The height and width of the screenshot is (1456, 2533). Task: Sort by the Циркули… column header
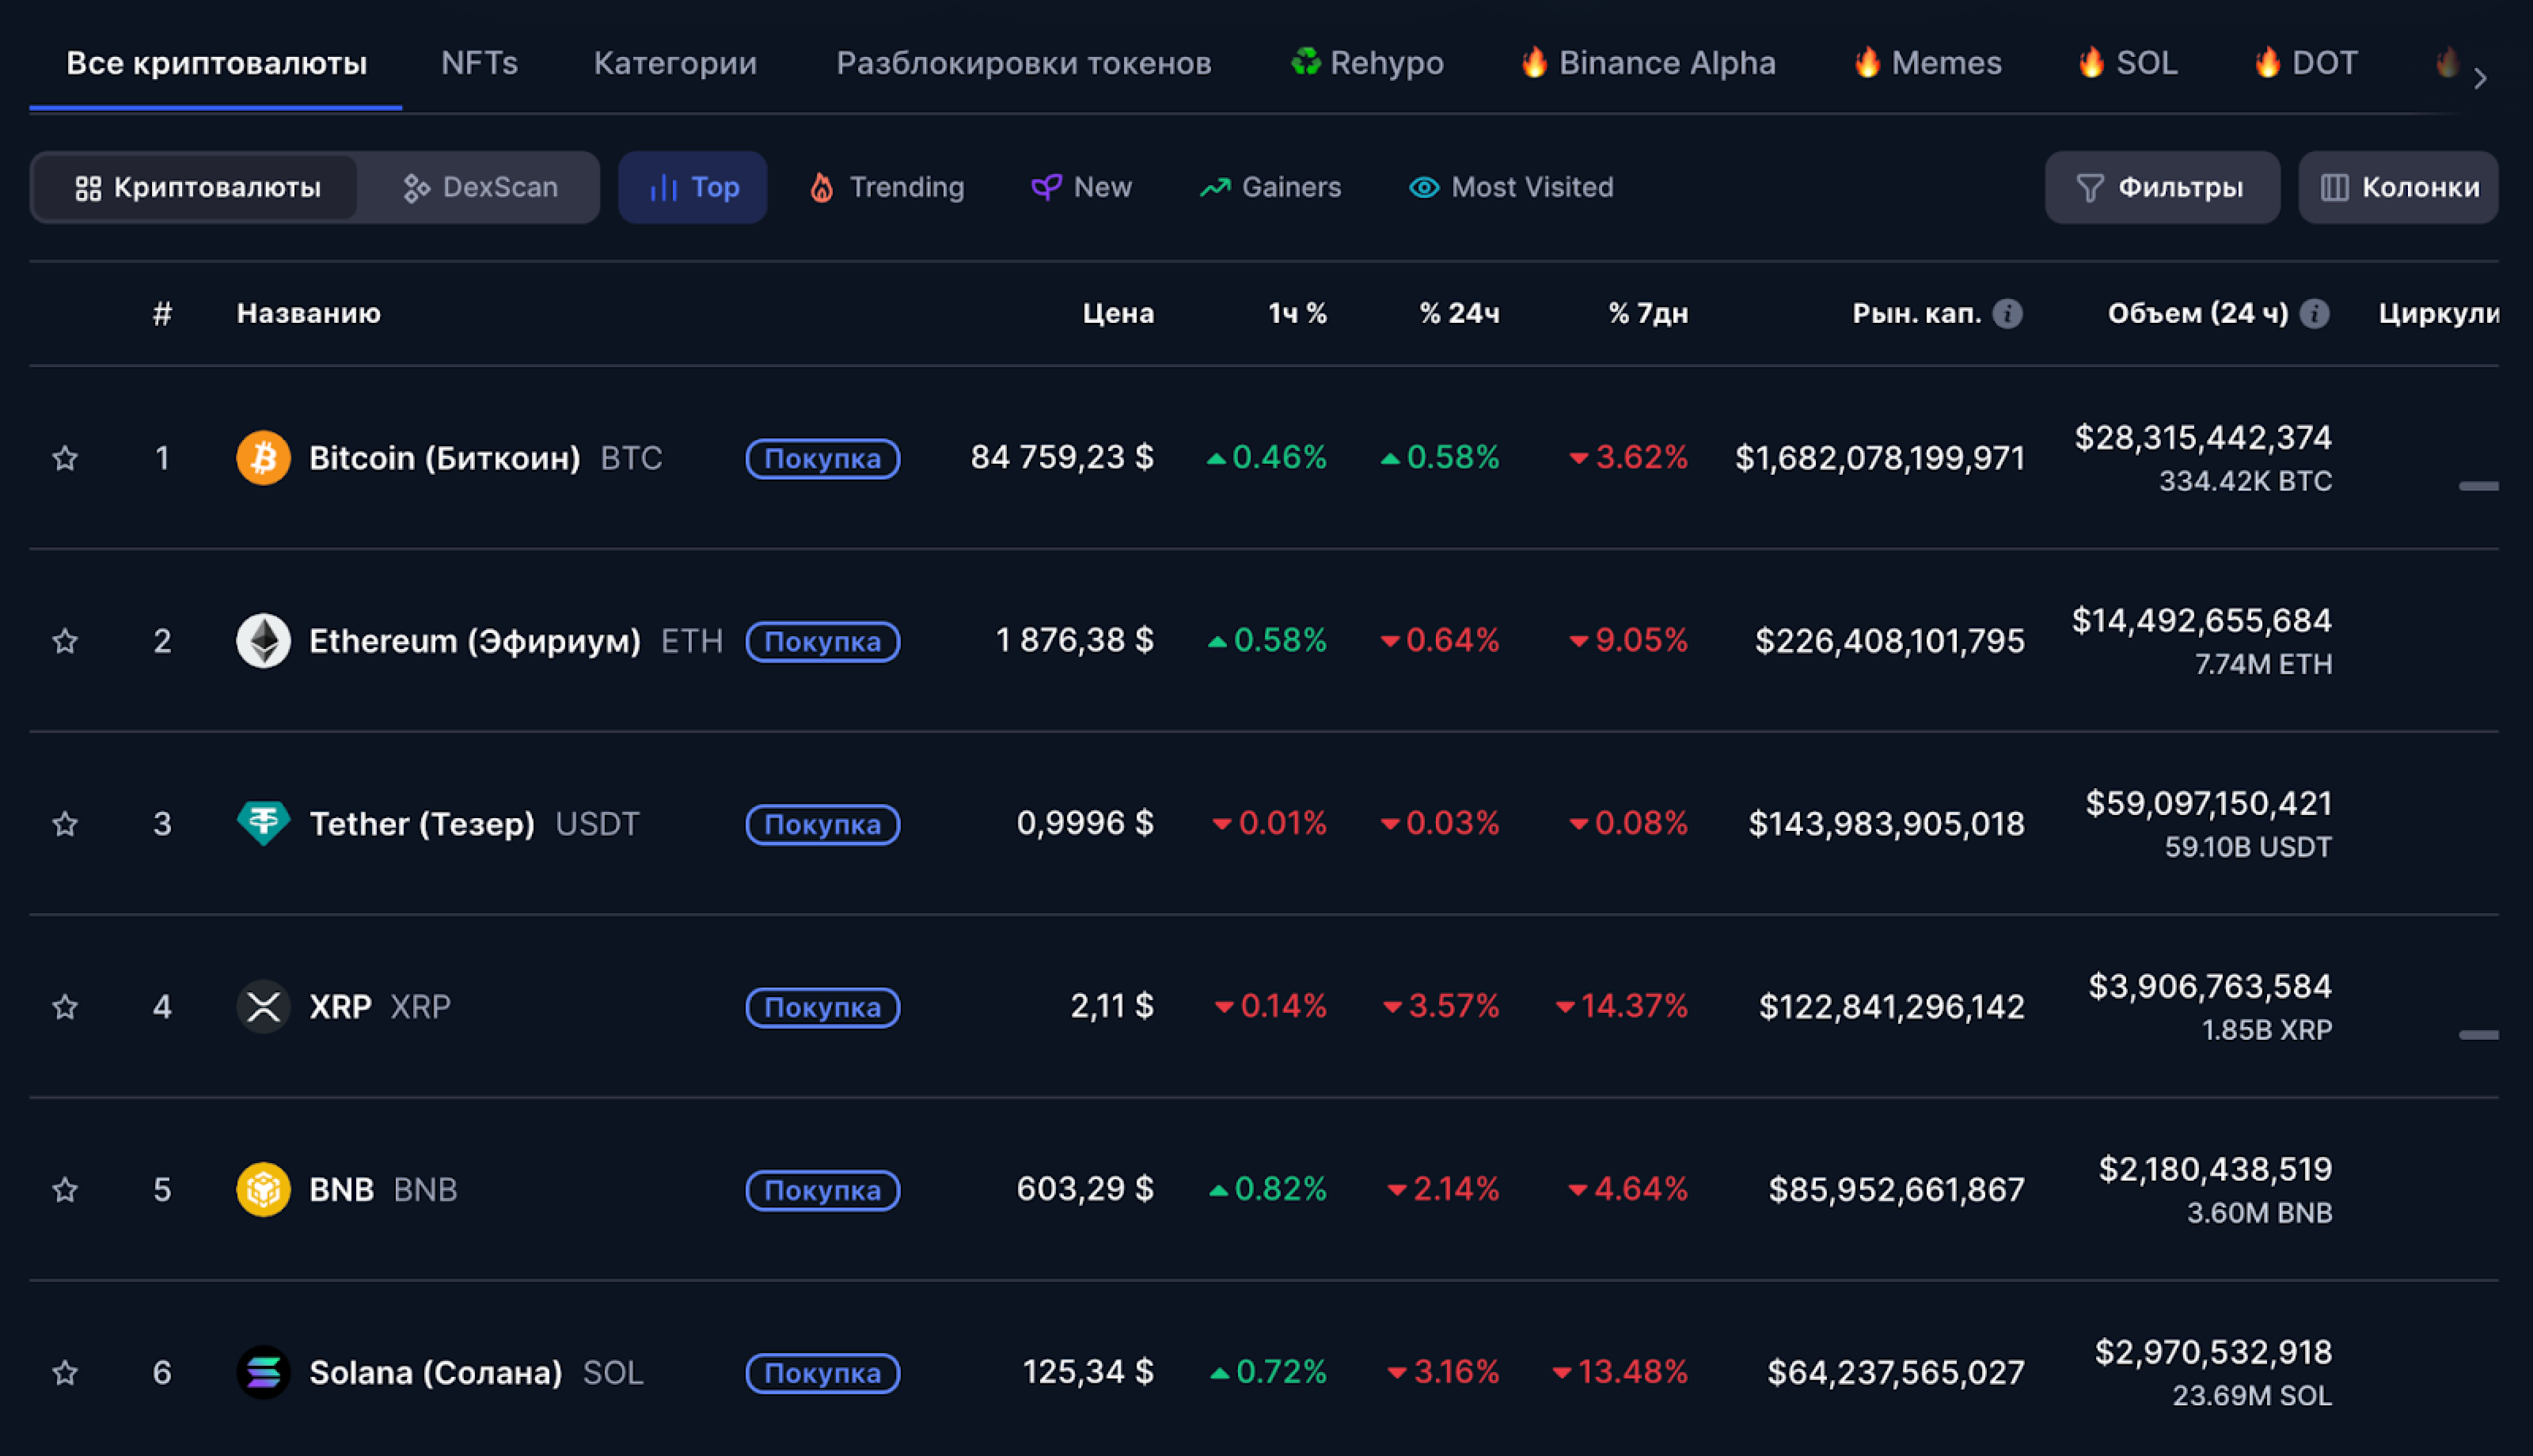[x=2438, y=314]
